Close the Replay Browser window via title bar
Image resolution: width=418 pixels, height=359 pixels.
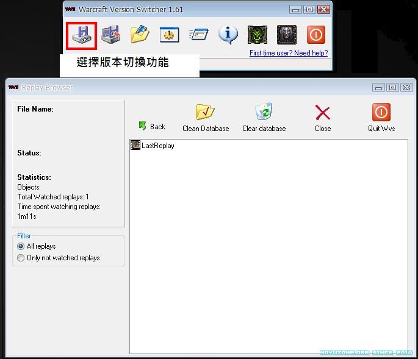407,88
